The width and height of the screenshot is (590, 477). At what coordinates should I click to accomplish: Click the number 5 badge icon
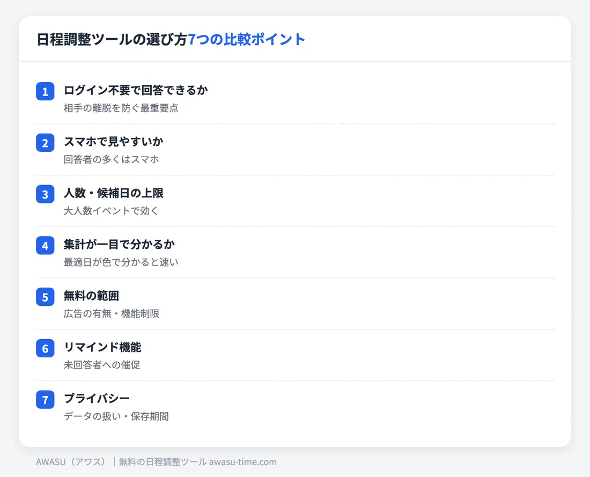(x=45, y=297)
